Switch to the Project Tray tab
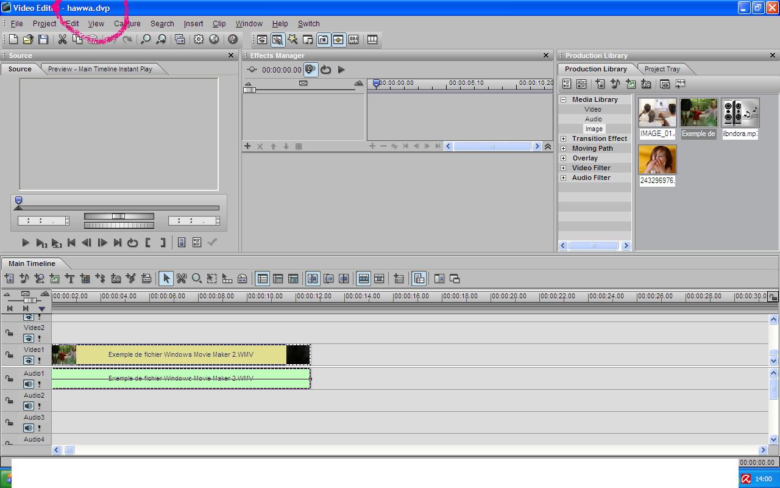 click(662, 69)
